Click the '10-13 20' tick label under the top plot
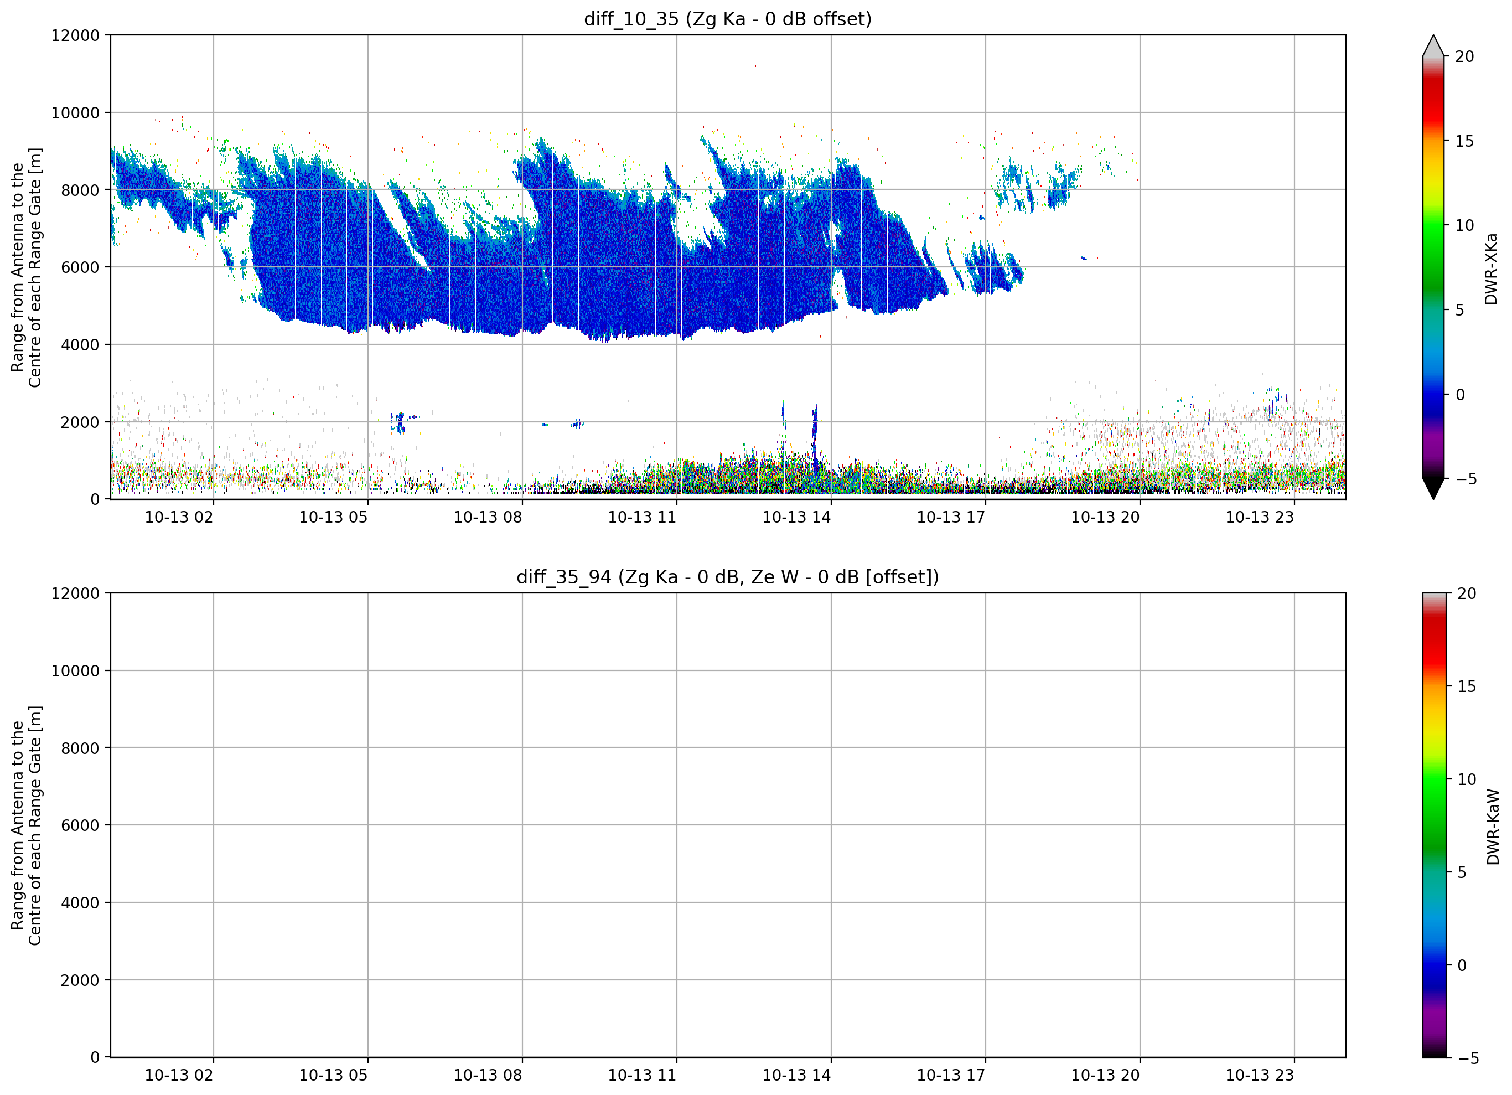Image resolution: width=1512 pixels, height=1095 pixels. [x=1105, y=518]
